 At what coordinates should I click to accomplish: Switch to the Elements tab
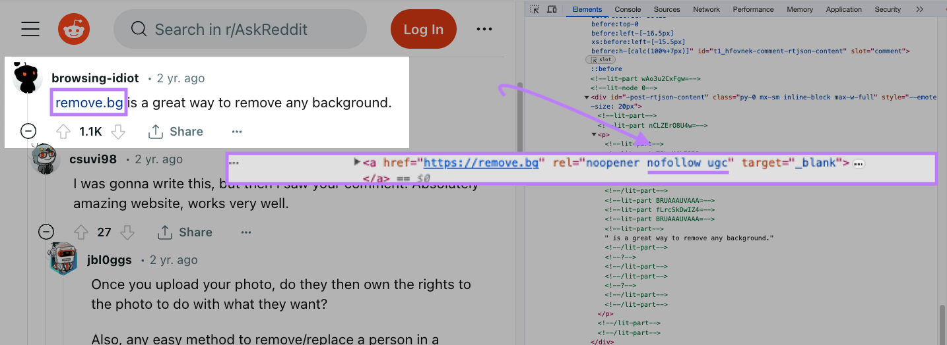point(587,9)
